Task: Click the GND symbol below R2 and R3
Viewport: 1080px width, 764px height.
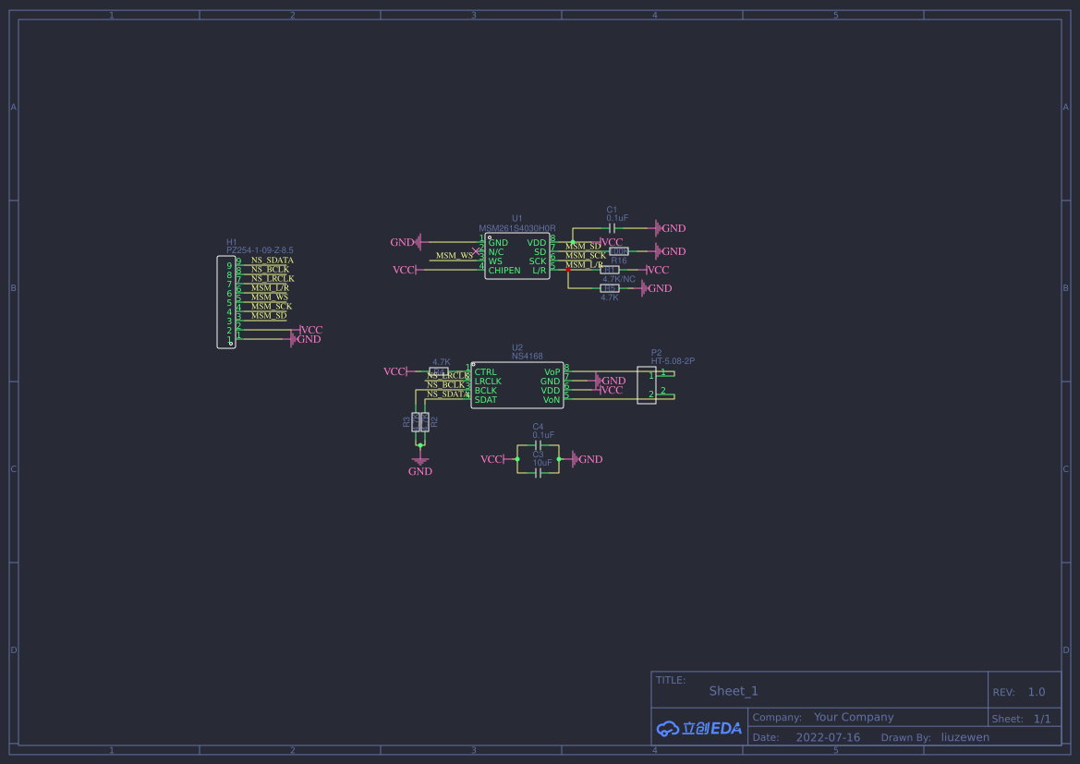Action: tap(420, 463)
